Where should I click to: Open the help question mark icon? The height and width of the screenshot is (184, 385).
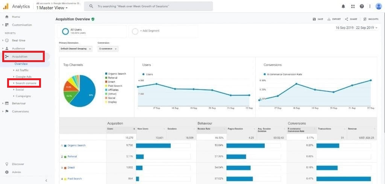(362, 6)
